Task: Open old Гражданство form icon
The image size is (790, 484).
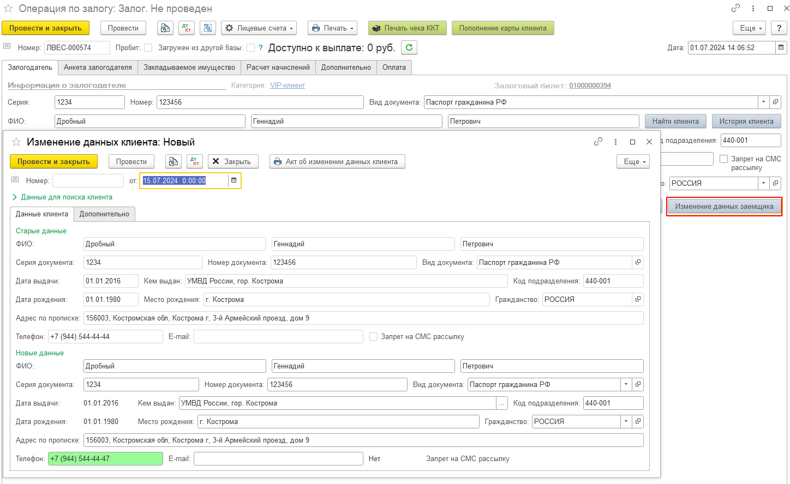Action: (x=638, y=299)
